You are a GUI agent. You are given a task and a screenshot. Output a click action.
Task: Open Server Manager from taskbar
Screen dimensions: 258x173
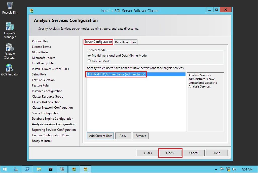coord(16,169)
